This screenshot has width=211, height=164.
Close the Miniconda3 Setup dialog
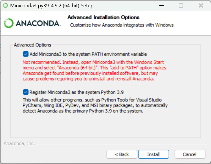click(x=201, y=6)
